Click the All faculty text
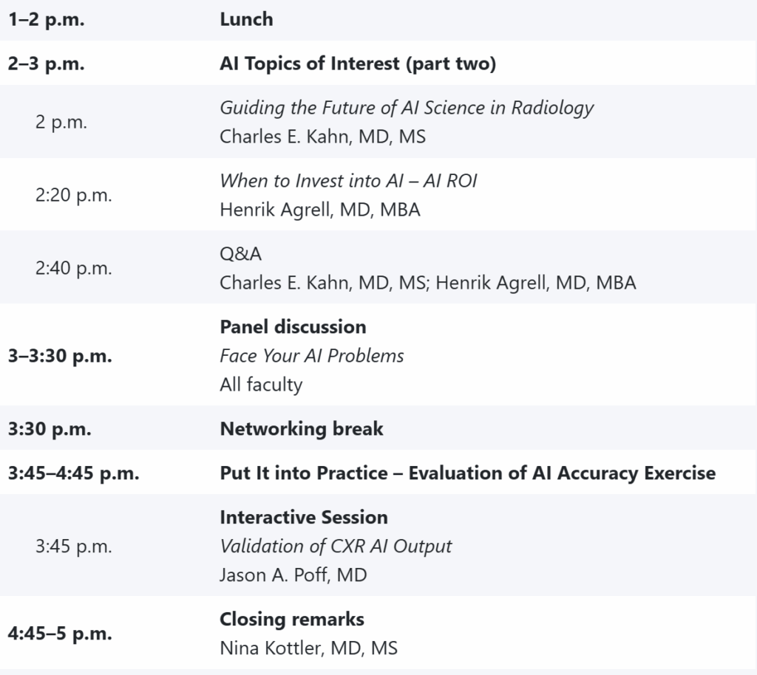757x675 pixels. (260, 384)
